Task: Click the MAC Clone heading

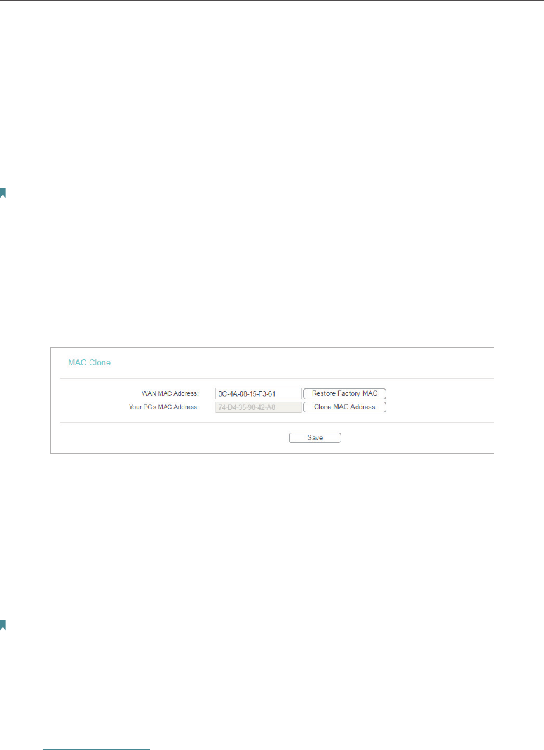Action: (x=89, y=362)
